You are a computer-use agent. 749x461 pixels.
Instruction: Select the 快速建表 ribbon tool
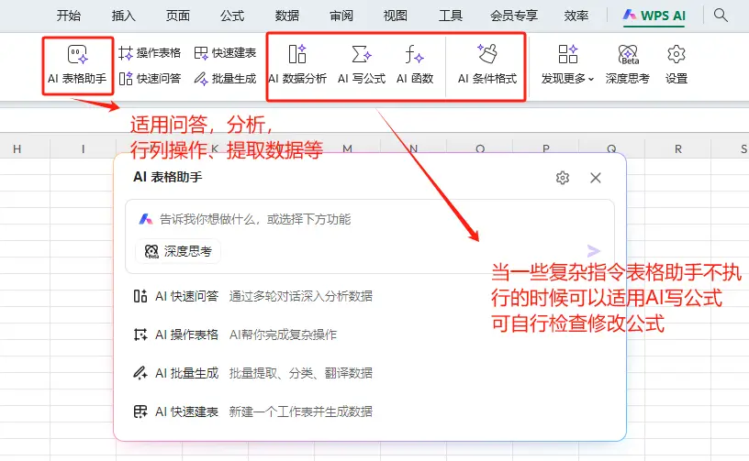226,52
